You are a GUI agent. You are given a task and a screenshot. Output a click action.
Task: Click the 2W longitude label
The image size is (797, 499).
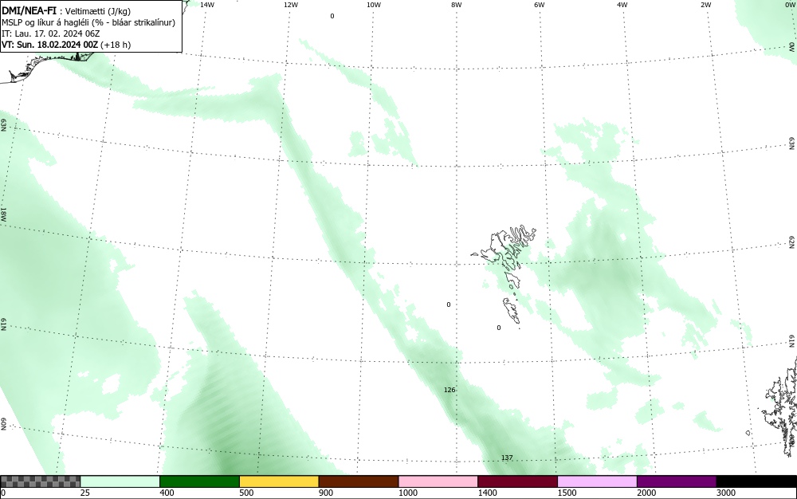705,5
